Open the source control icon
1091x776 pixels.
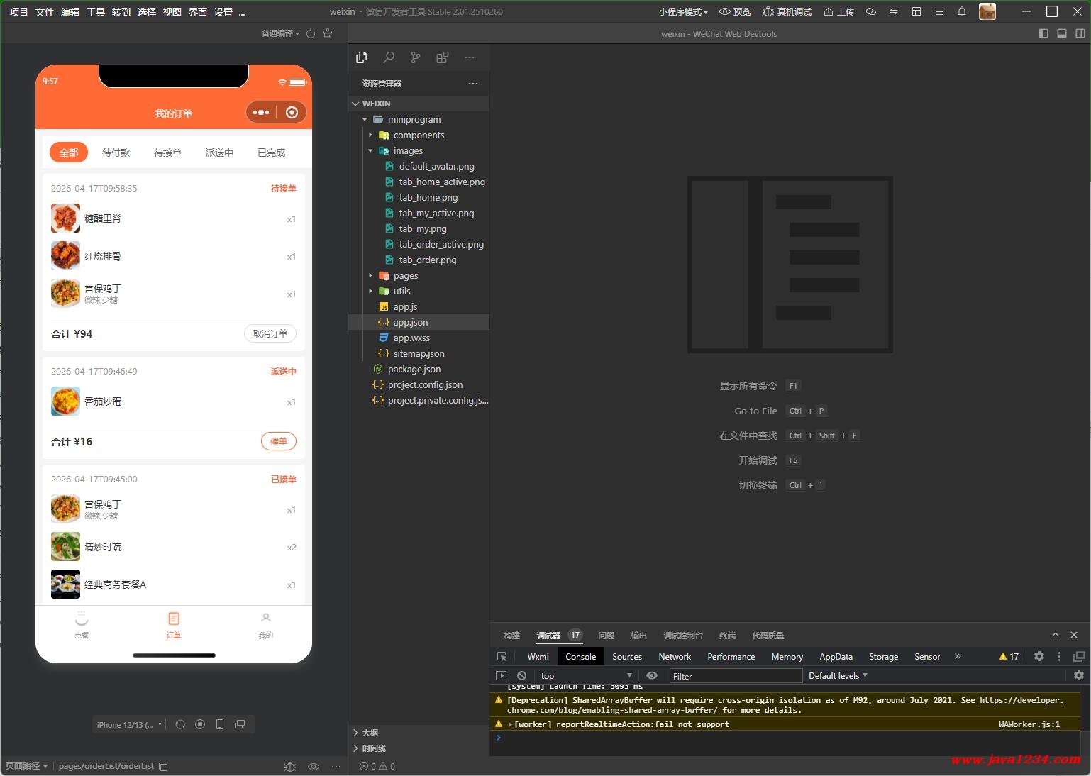416,57
